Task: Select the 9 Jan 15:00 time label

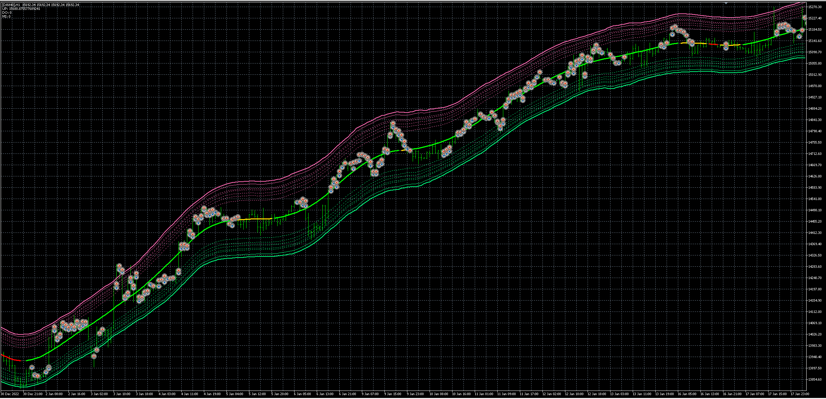Action: (393, 394)
